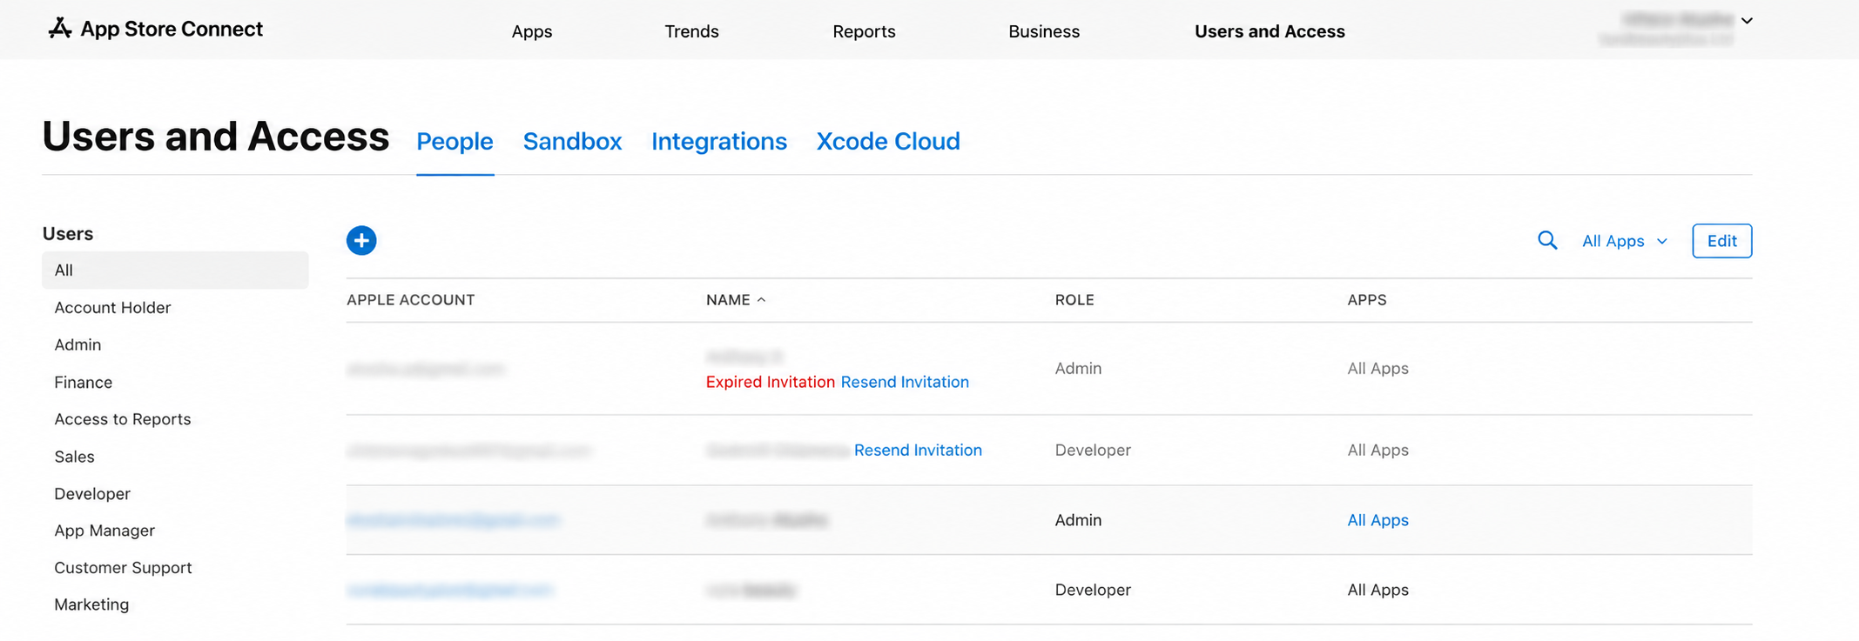
Task: Go to Trends in top navigation
Action: pos(691,31)
